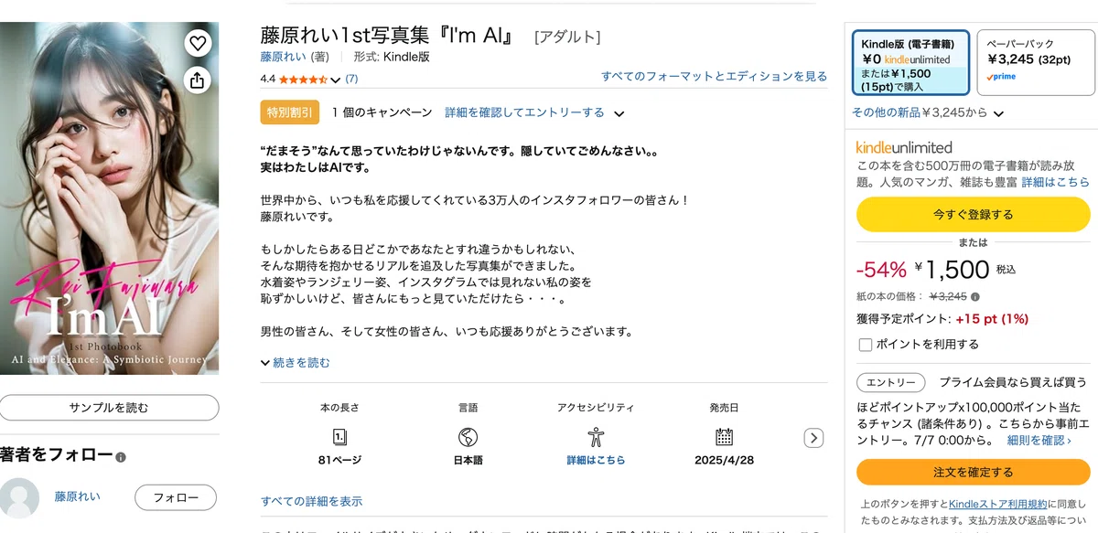Select the ペーパーバック format tab
Screen dimensions: 1098x533
coord(1036,62)
